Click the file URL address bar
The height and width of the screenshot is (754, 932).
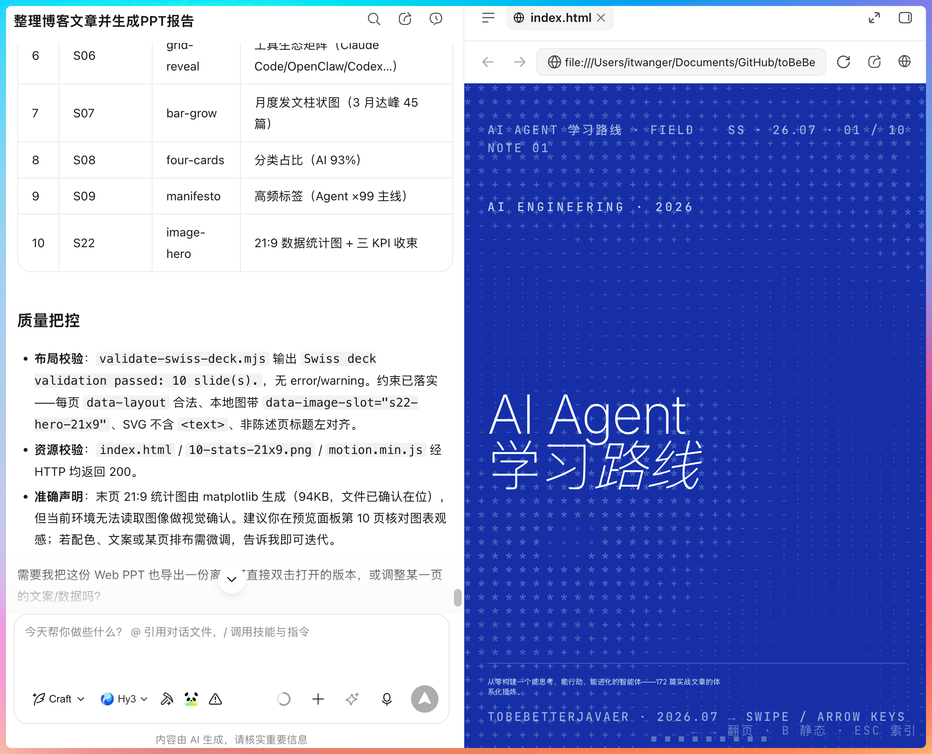[x=681, y=62]
